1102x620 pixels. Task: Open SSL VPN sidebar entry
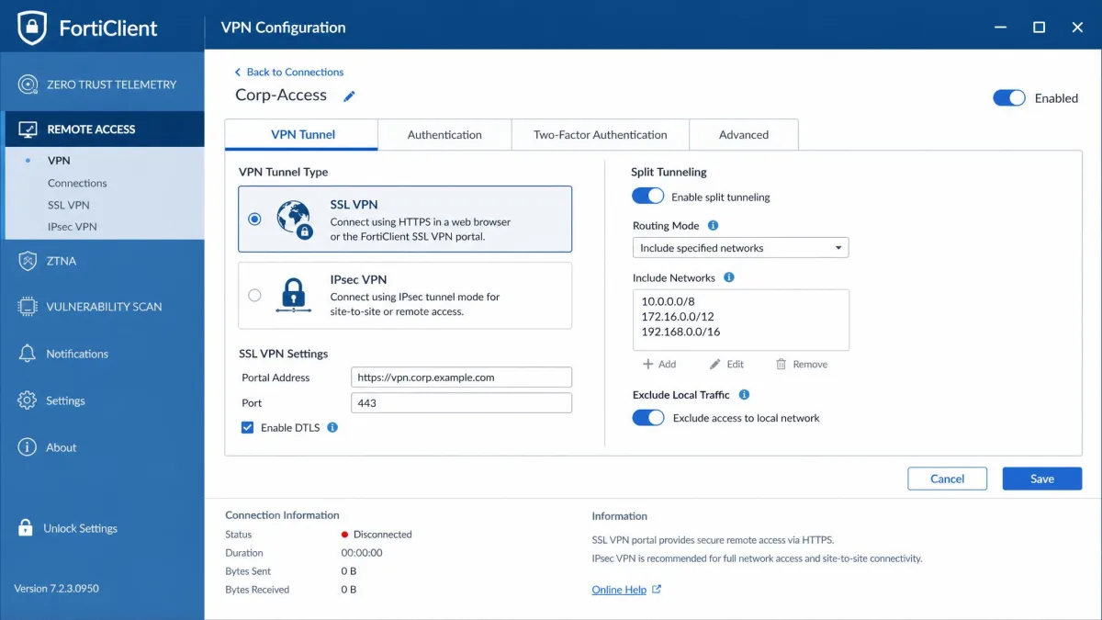click(69, 205)
